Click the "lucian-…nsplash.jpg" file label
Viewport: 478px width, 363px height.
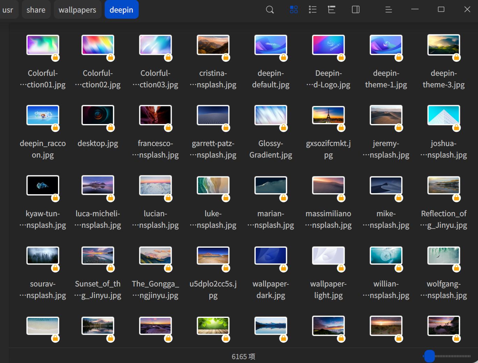155,219
